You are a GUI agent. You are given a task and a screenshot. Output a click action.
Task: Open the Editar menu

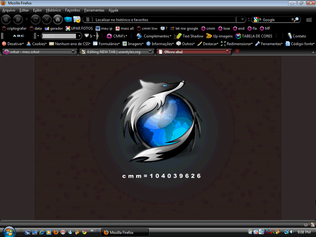(x=24, y=10)
